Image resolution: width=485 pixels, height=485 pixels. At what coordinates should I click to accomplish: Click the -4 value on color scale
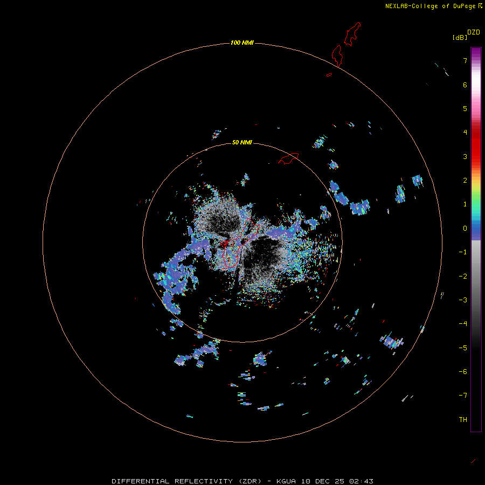click(463, 324)
